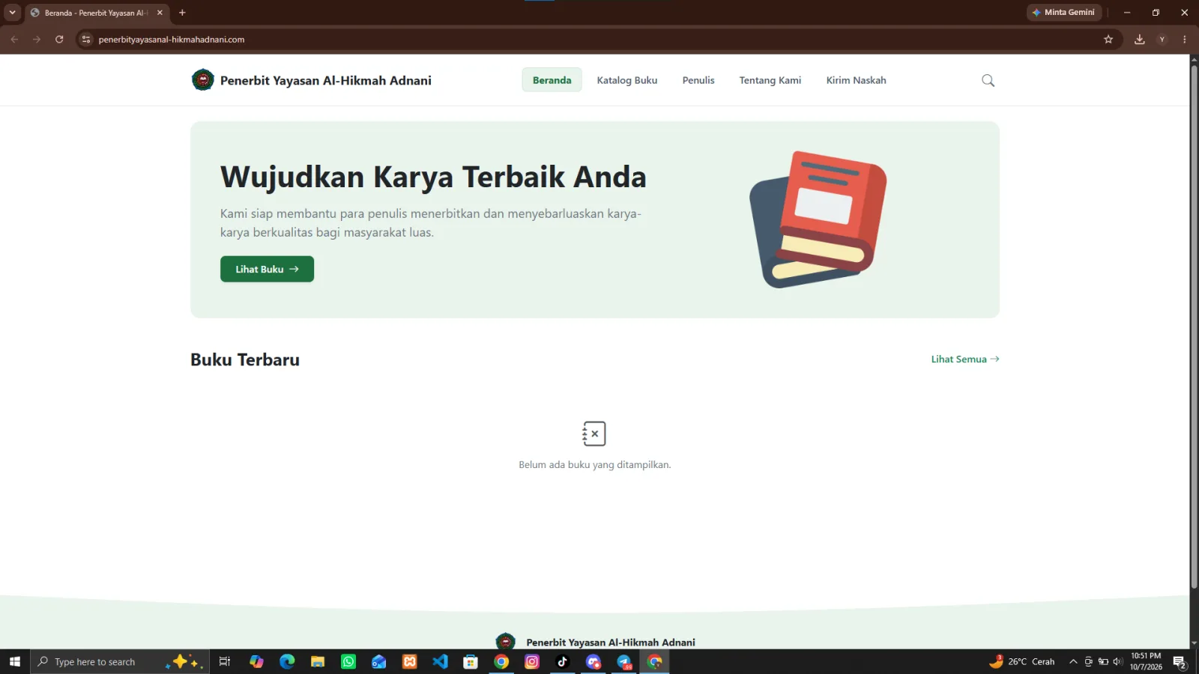The width and height of the screenshot is (1199, 674).
Task: Open the notification center icon
Action: [1179, 662]
